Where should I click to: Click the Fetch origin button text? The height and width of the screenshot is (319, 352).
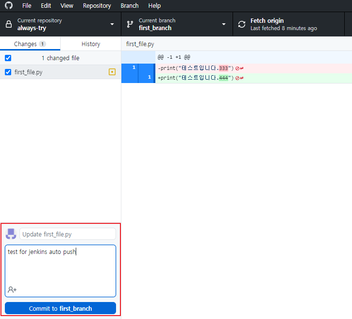click(267, 21)
